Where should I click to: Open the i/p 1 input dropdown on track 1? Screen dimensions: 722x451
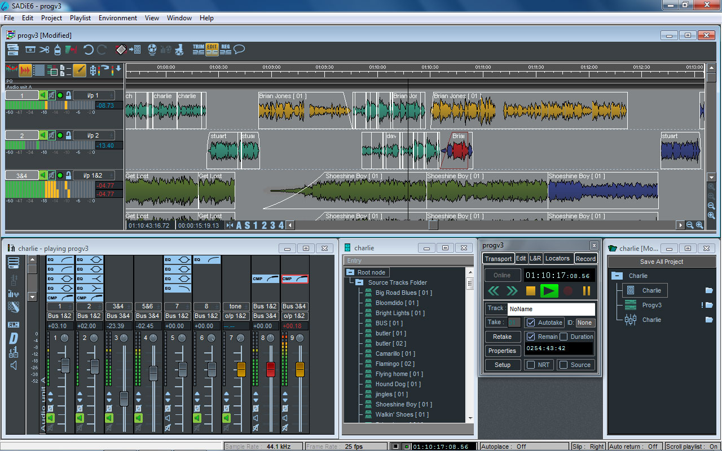click(x=93, y=96)
